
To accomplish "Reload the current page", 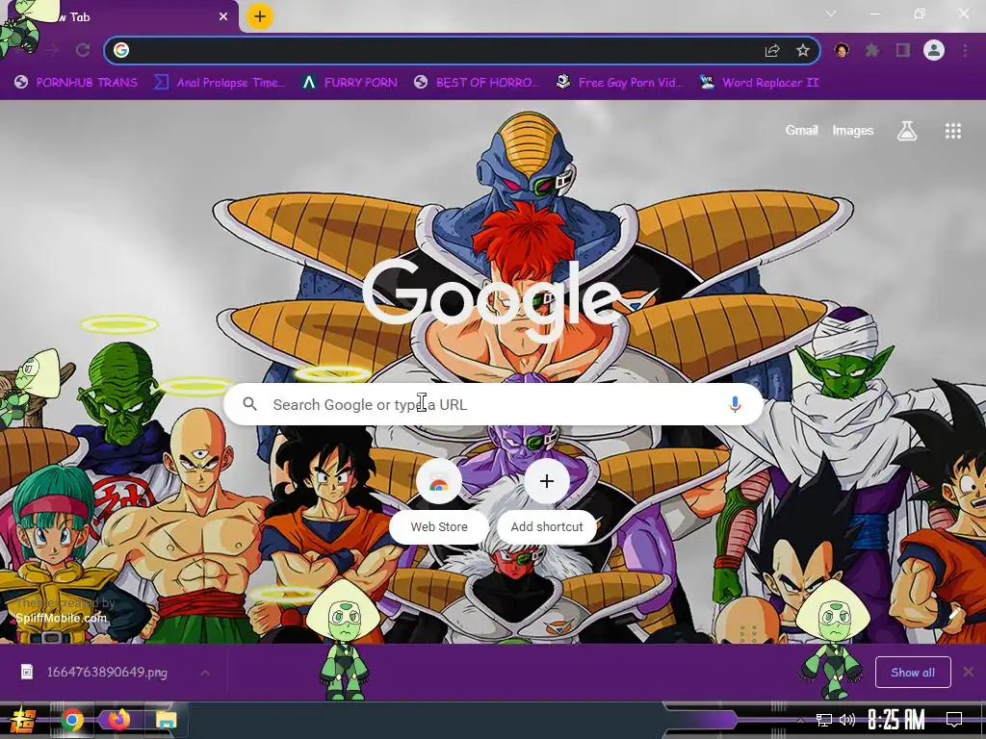I will (x=83, y=50).
